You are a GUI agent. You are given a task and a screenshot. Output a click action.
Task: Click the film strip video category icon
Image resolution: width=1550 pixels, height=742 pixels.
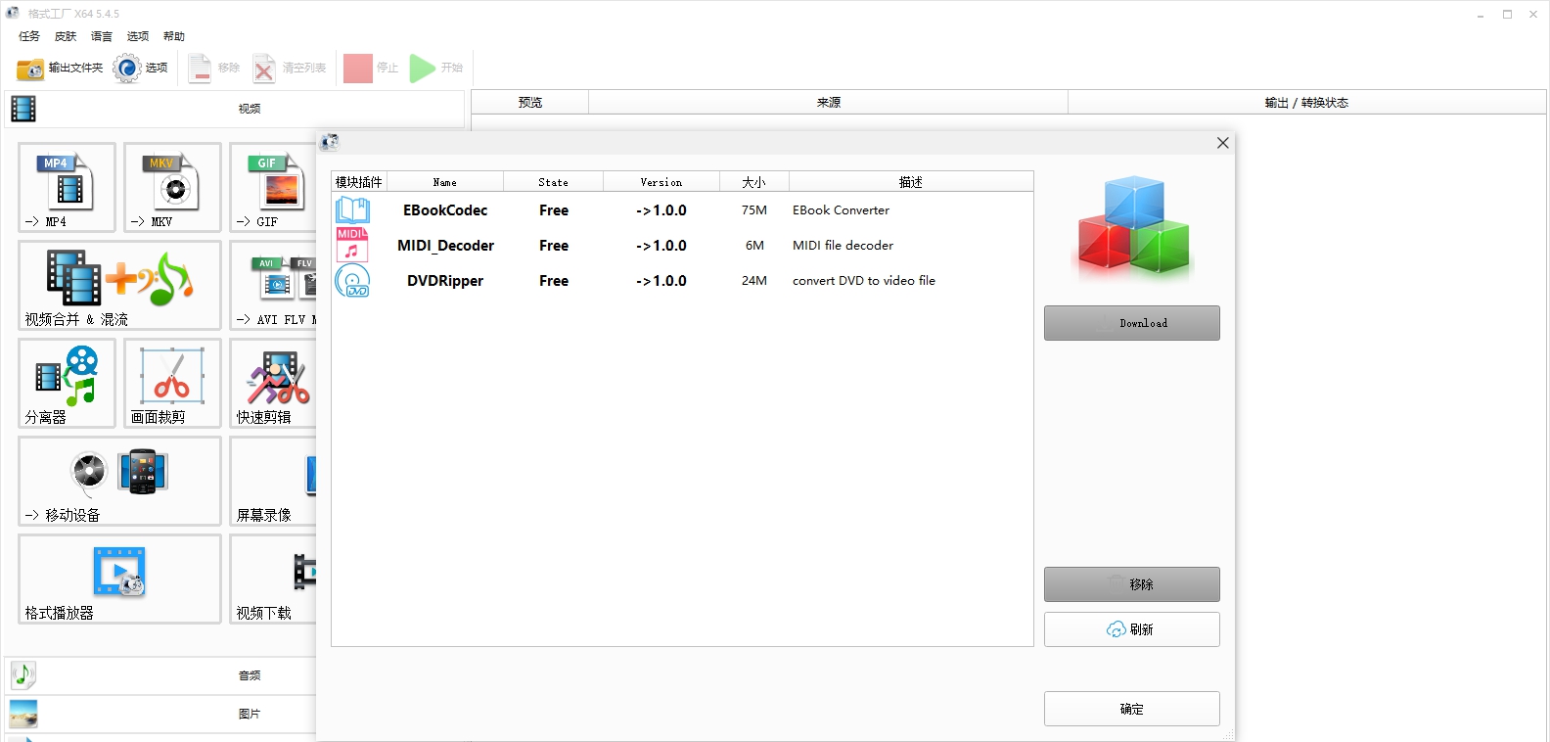pos(23,109)
